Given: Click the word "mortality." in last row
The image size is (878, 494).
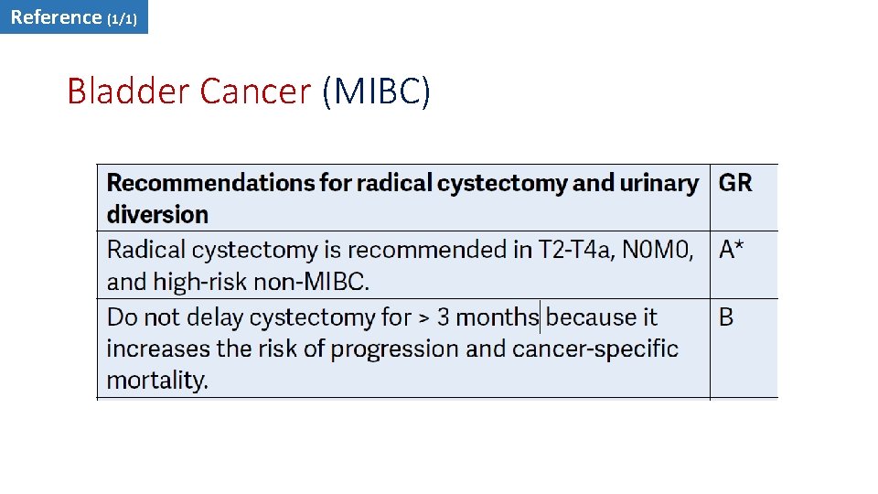Looking at the screenshot, I should 157,381.
